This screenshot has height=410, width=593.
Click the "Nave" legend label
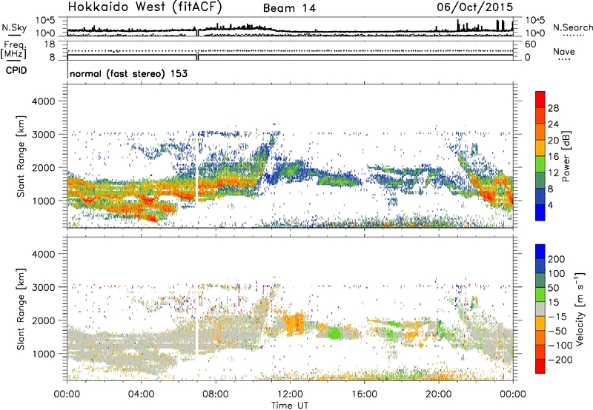[563, 52]
